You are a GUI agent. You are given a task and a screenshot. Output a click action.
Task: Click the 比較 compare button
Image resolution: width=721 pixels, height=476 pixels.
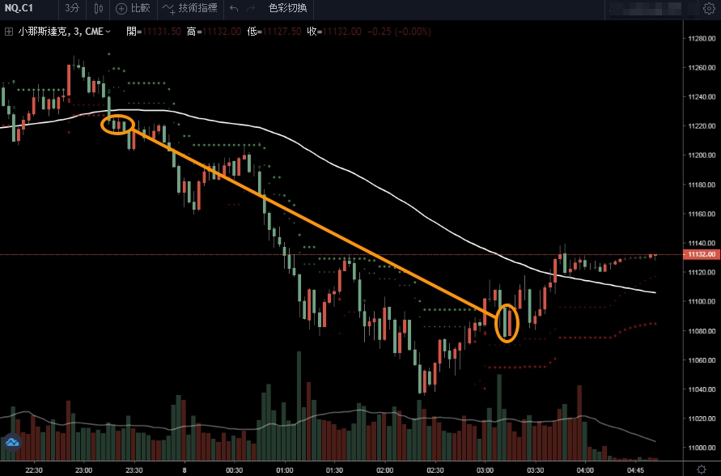point(134,8)
